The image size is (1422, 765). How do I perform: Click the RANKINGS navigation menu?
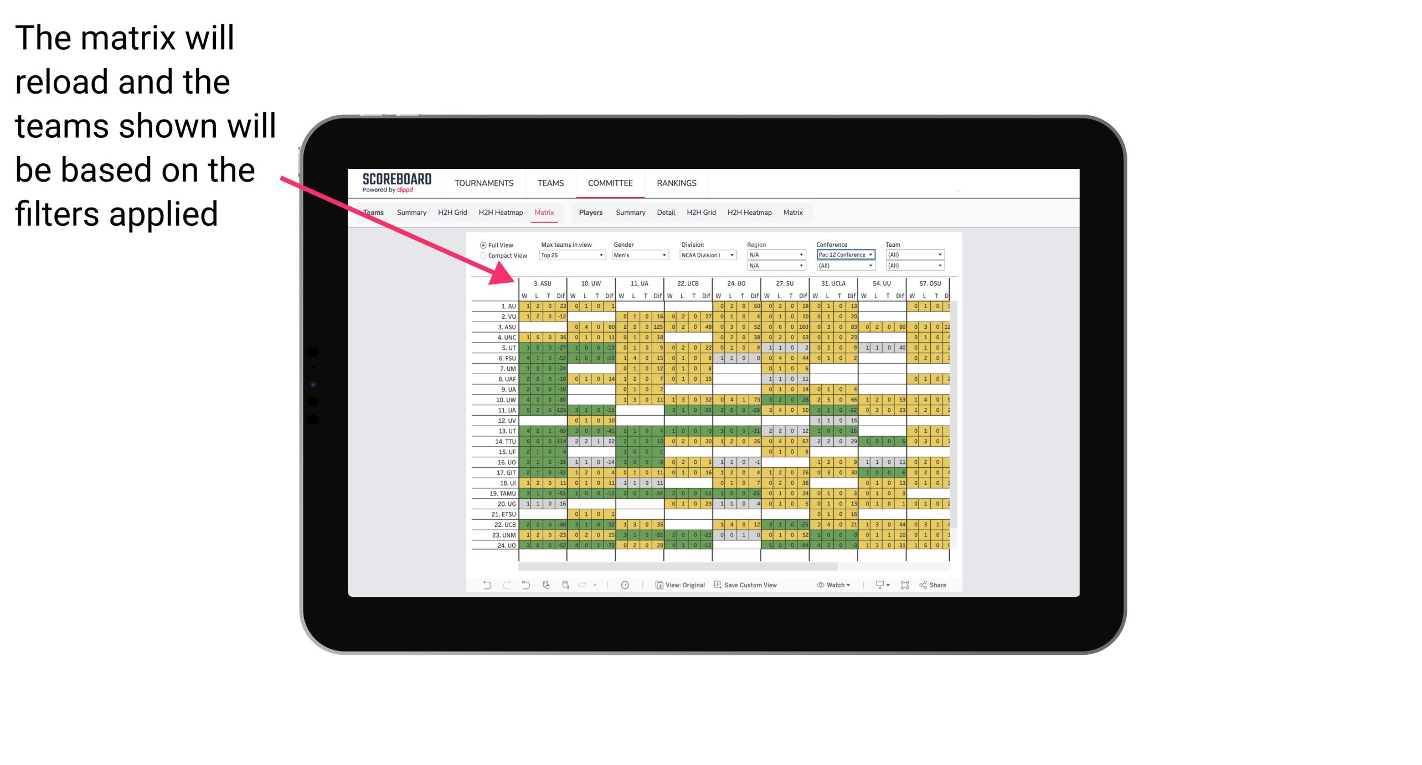point(674,183)
